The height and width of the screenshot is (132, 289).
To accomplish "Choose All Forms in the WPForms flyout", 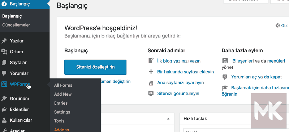I will pyautogui.click(x=63, y=85).
